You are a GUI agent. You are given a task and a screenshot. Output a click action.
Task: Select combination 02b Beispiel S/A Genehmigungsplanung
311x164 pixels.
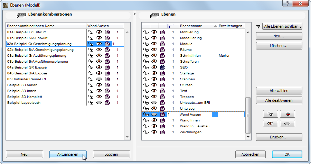pos(40,50)
